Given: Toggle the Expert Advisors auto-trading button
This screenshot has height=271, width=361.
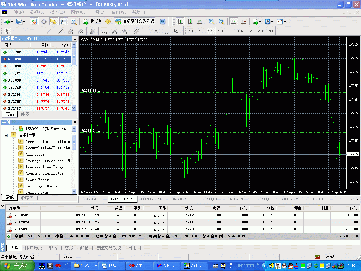Looking at the screenshot, I should (135, 22).
